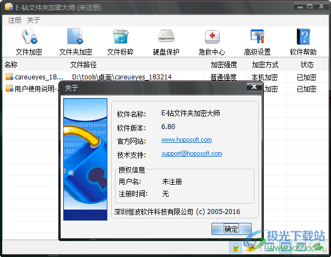The image size is (331, 257).
Task: Sort by the 状态 column header
Action: tap(307, 65)
